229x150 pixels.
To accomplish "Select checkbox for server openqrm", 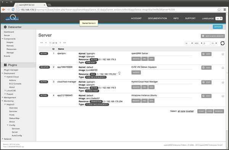I will [223, 54].
